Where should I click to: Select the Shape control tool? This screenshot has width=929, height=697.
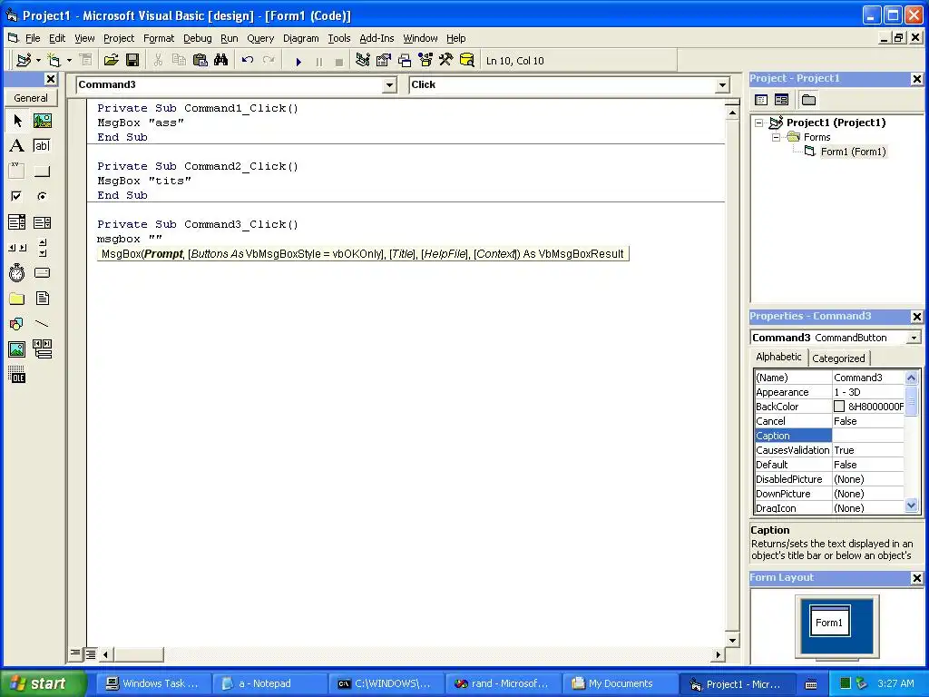(x=17, y=324)
